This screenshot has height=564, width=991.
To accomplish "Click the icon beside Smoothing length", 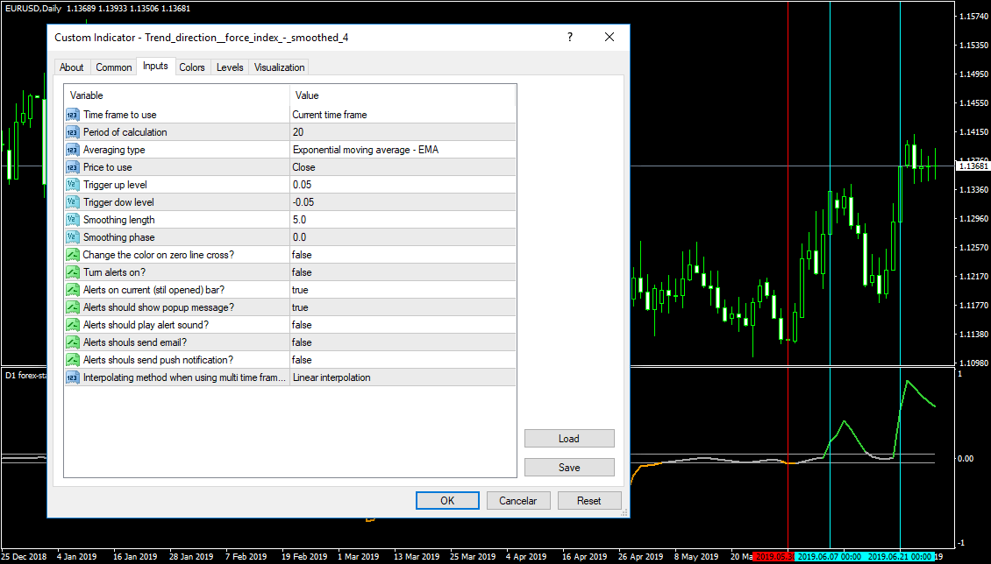I will pos(72,220).
